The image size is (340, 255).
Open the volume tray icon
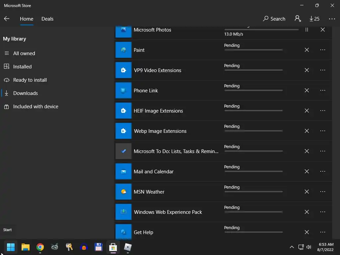[309, 247]
